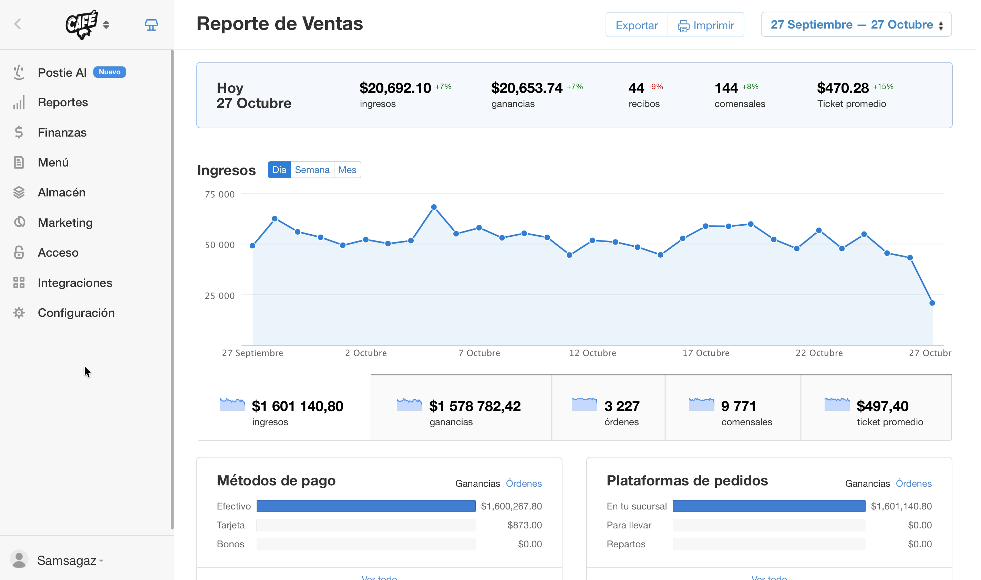Select the ganancias chart tab
This screenshot has height=580, width=981.
click(x=461, y=408)
